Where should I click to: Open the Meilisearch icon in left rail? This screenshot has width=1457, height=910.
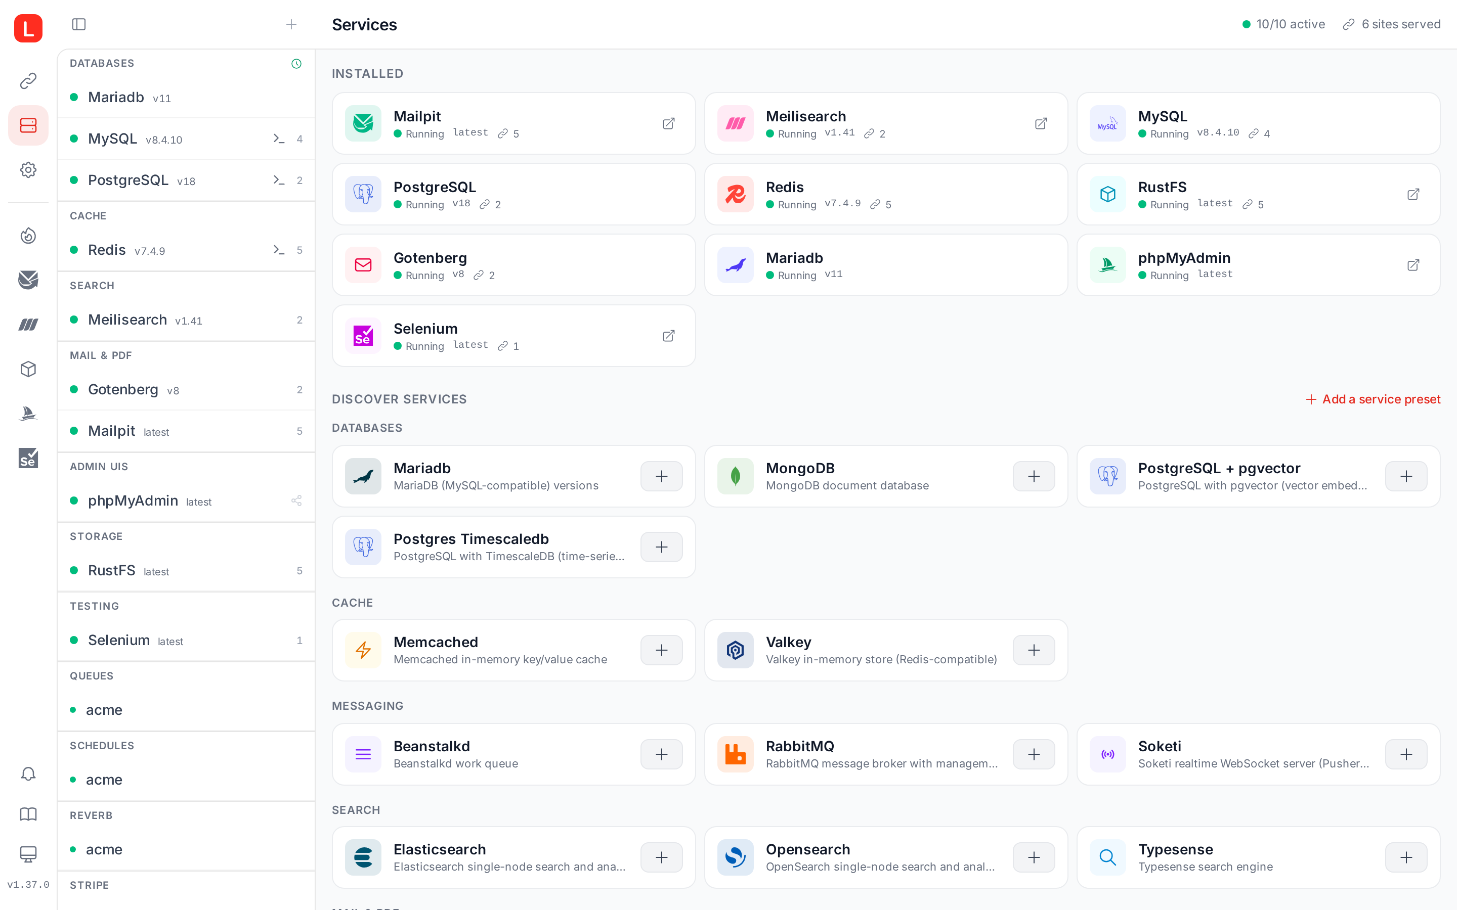pos(28,325)
